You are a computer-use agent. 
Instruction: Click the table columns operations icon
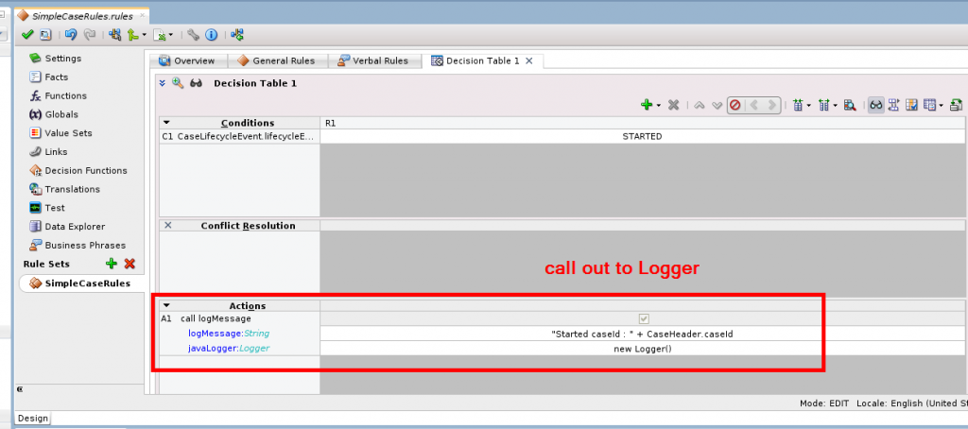823,106
